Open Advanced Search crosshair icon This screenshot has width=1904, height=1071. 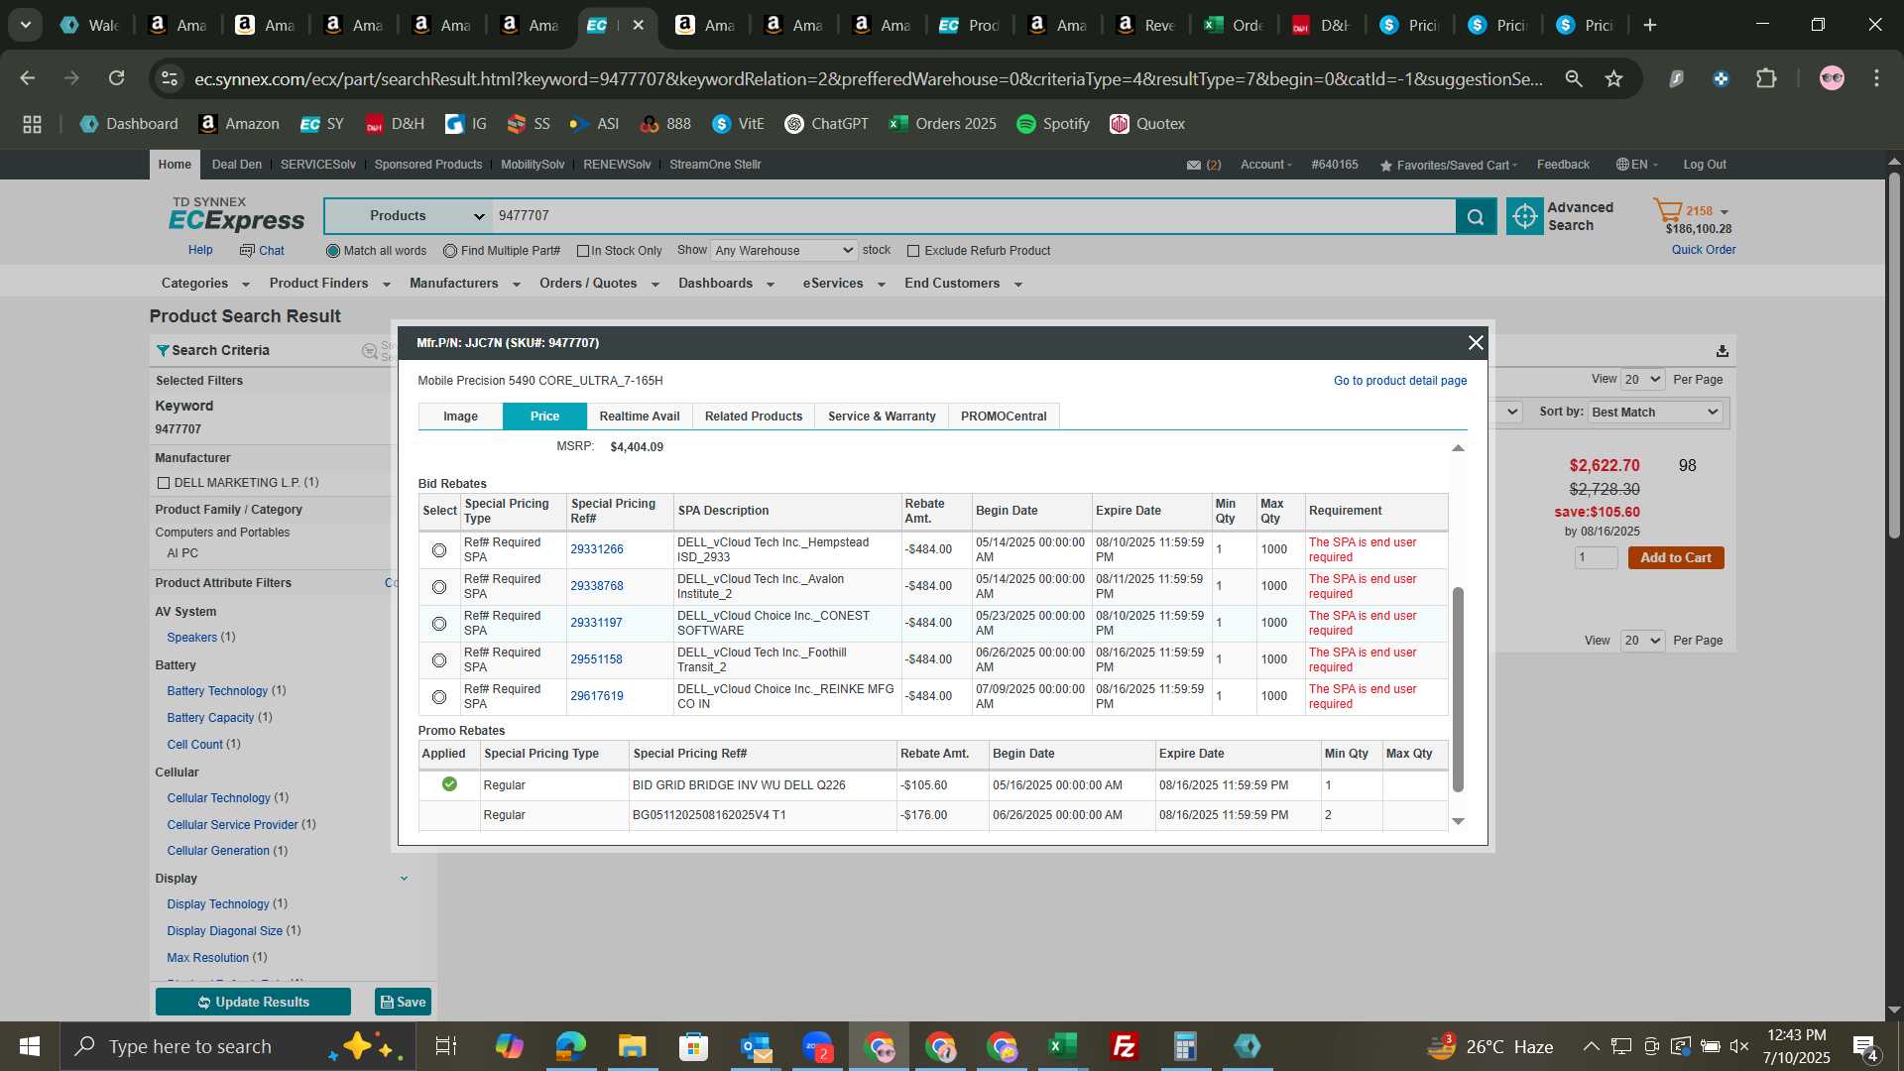(x=1524, y=216)
